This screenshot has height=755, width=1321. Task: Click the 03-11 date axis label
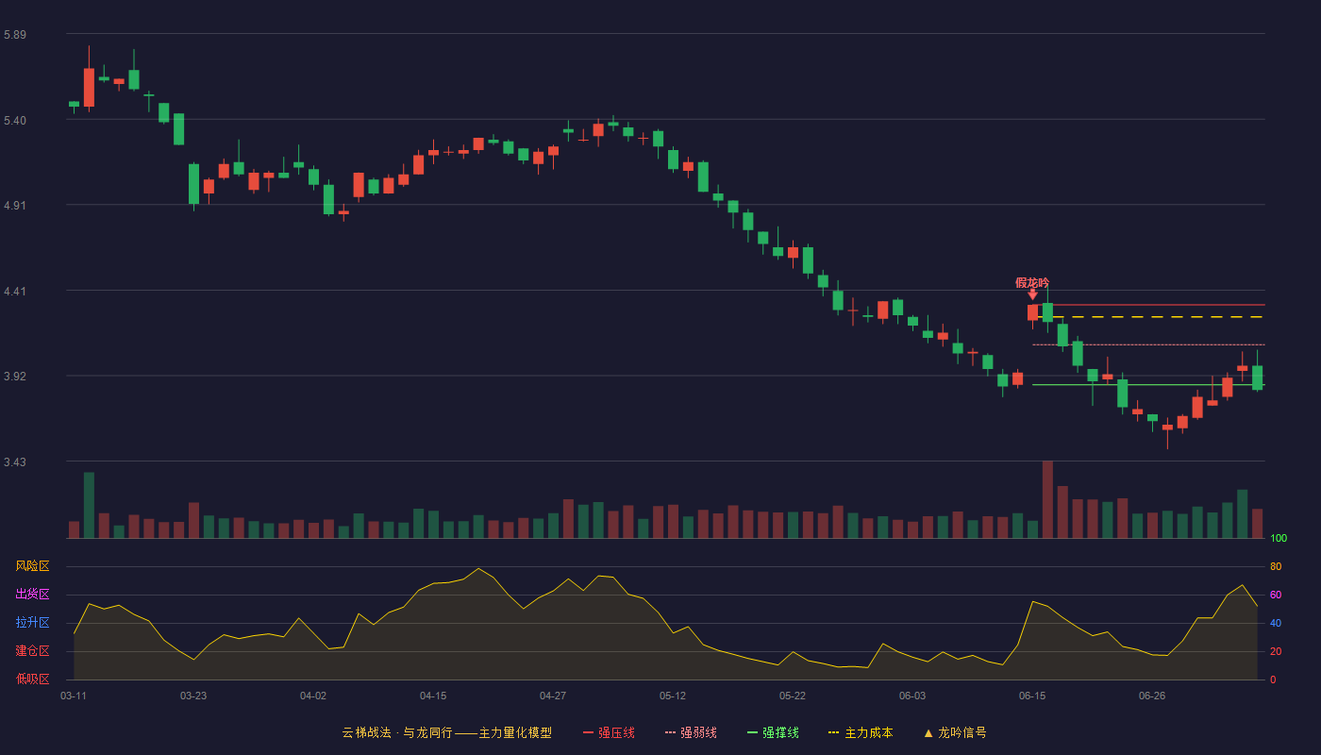pos(74,696)
